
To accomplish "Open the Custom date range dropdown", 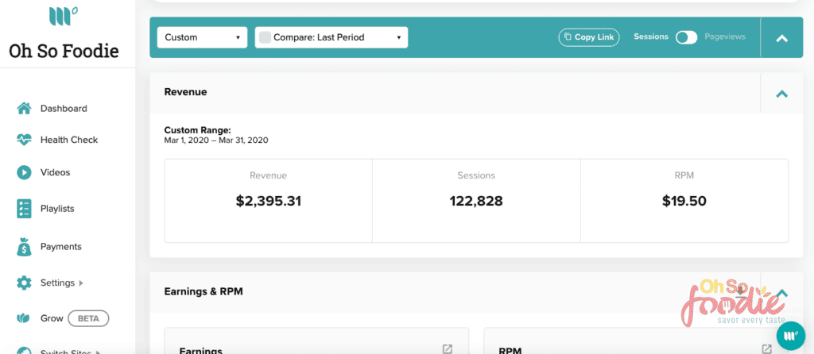I will coord(202,37).
